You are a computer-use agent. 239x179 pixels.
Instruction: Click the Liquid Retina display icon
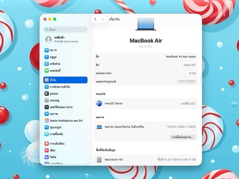99,127
